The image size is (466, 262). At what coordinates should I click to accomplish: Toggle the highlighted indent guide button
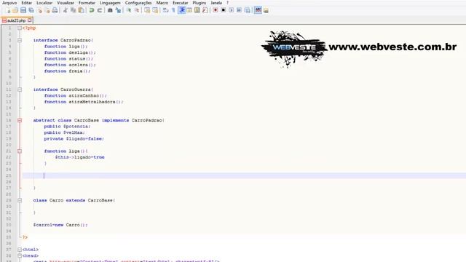[x=181, y=10]
